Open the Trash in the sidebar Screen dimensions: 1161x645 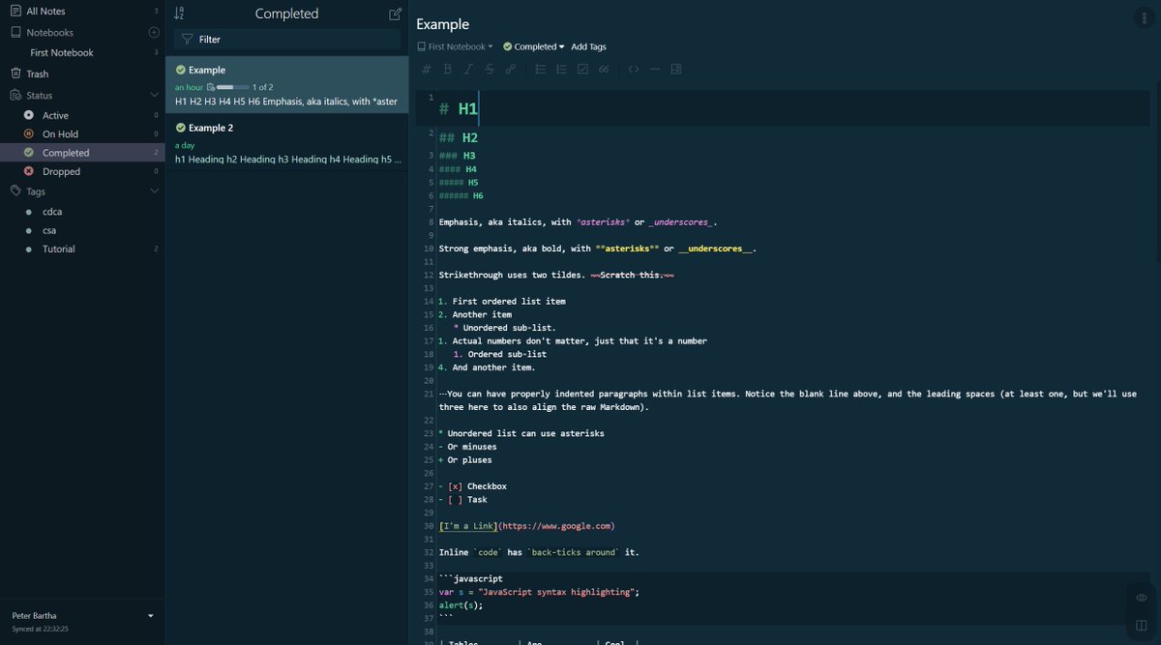click(82, 73)
